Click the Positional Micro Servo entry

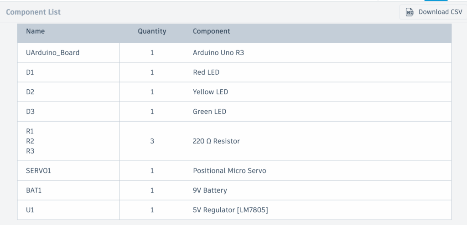[x=229, y=171]
